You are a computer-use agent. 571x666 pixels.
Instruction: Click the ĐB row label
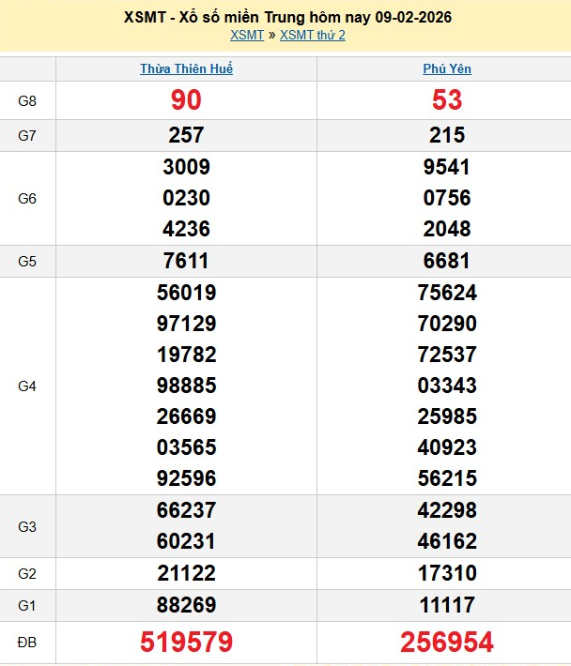click(x=27, y=643)
